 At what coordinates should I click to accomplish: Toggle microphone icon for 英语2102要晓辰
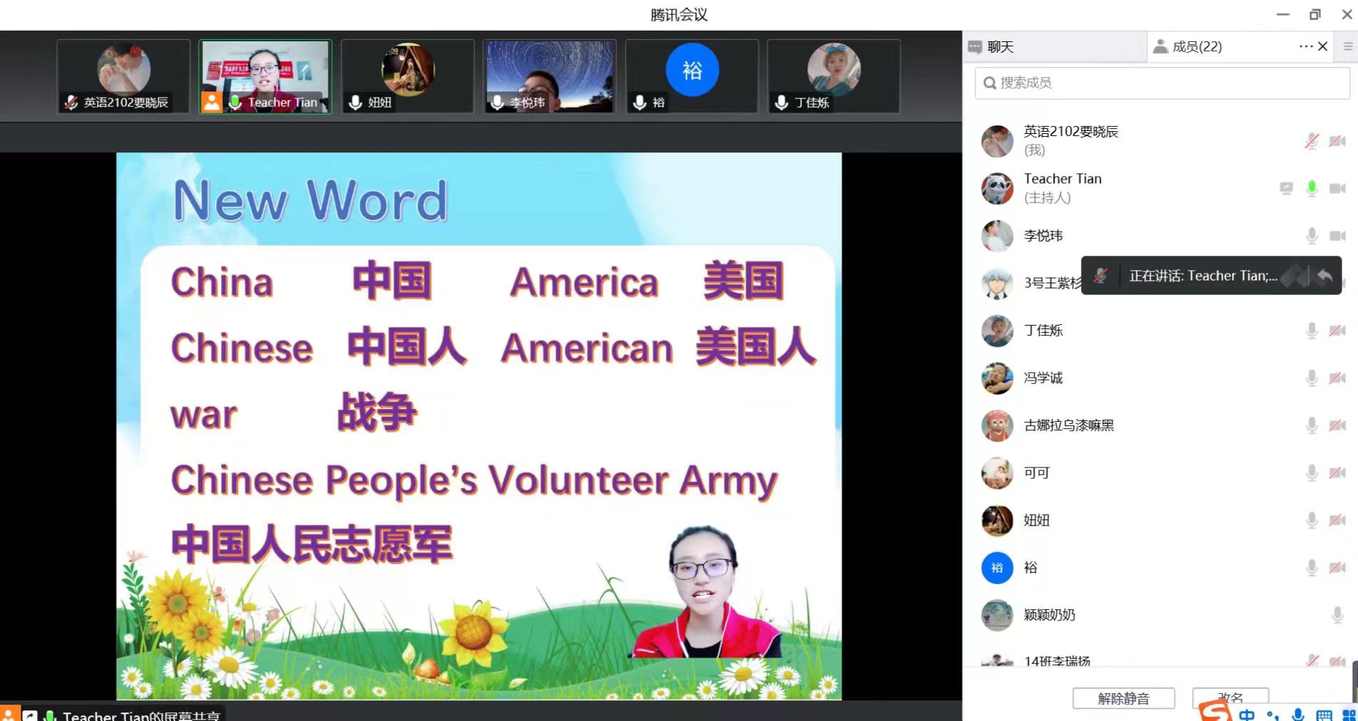[1311, 141]
